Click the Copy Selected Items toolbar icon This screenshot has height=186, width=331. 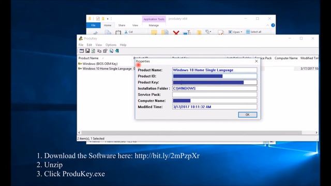(99, 51)
